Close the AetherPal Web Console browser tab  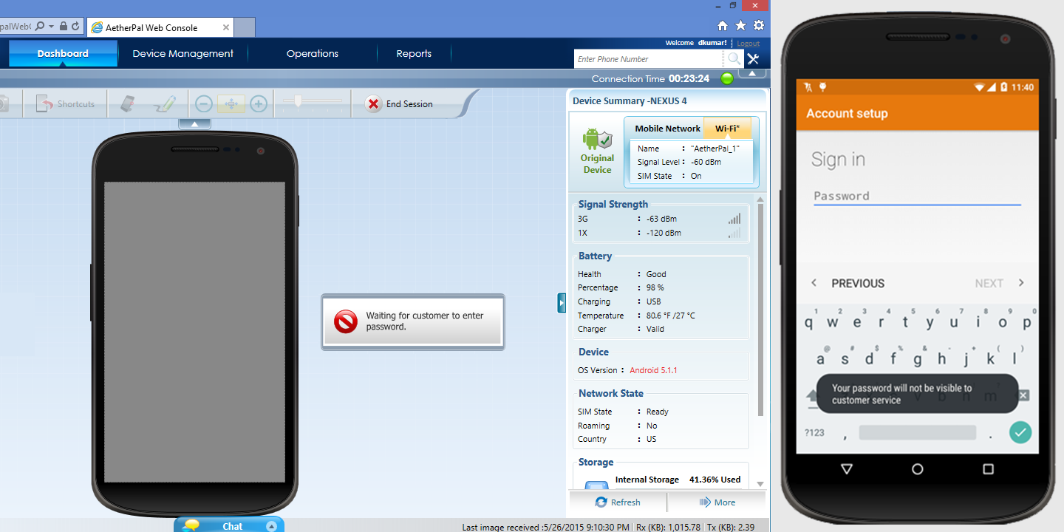(x=226, y=27)
